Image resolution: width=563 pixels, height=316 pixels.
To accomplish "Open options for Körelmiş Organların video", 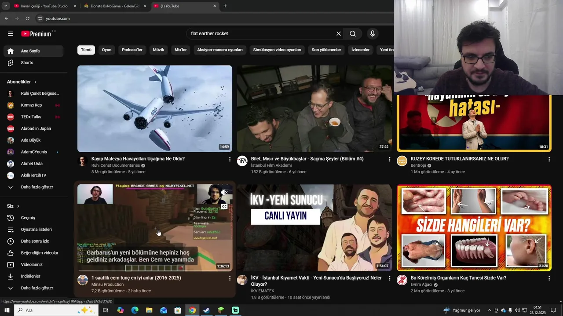I will (x=549, y=278).
